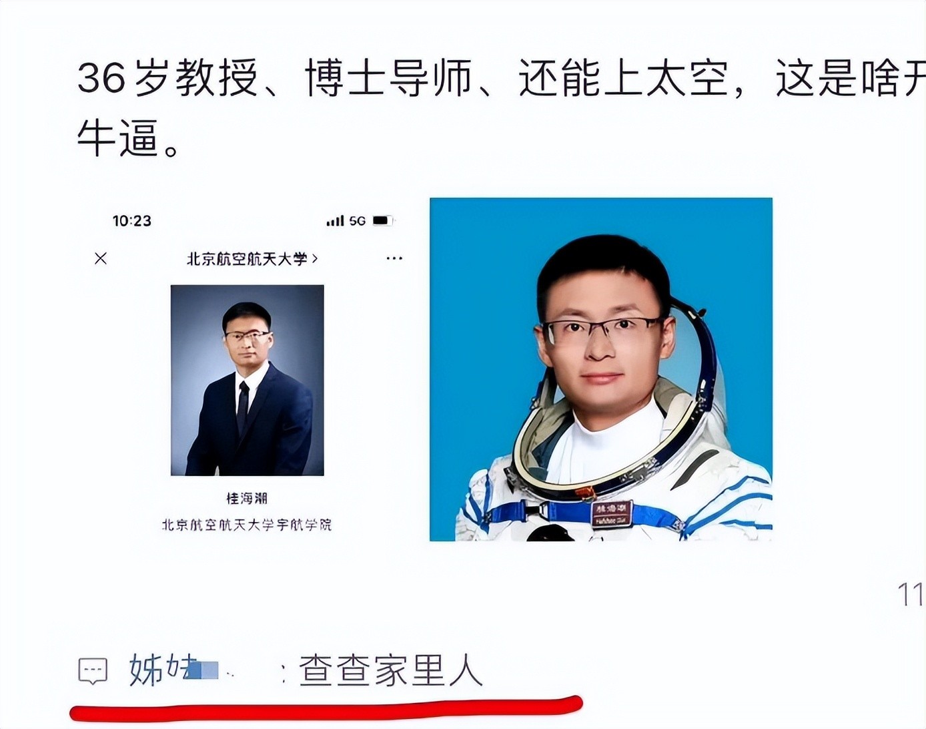Tap the cellular signal bars icon
Viewport: 926px width, 729px height.
click(x=335, y=221)
